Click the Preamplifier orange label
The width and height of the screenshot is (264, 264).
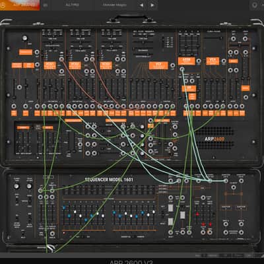click(x=26, y=52)
